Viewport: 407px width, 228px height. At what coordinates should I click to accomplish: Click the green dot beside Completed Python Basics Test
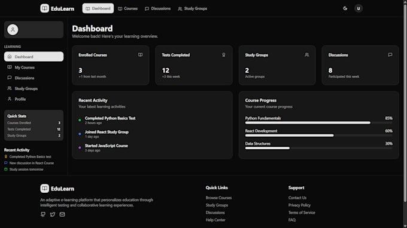(80, 120)
